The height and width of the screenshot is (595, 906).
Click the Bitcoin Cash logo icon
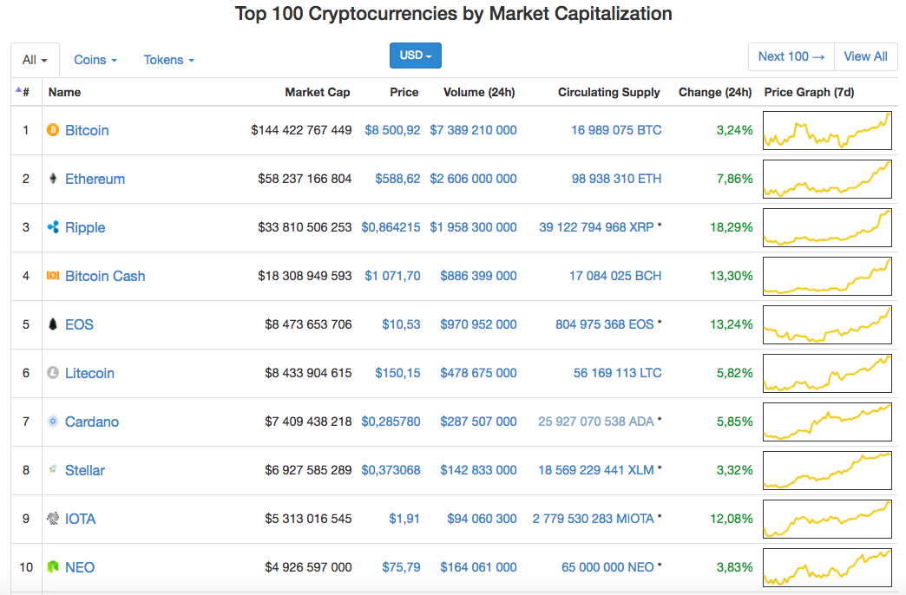[52, 276]
